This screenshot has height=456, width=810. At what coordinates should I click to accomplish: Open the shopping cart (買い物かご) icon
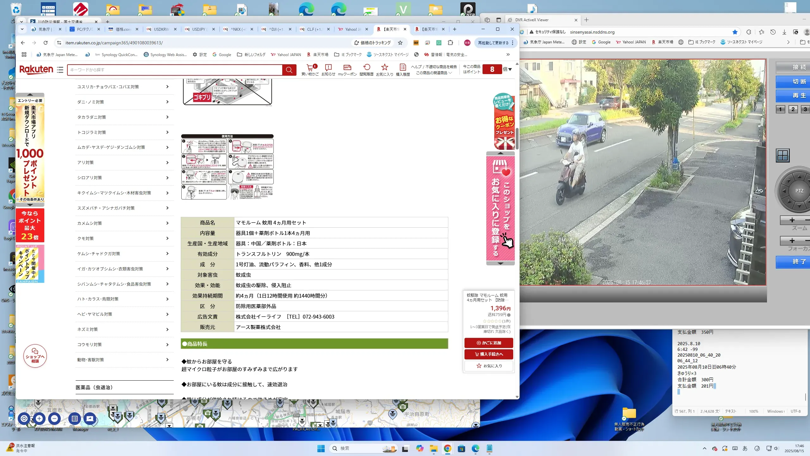(310, 67)
